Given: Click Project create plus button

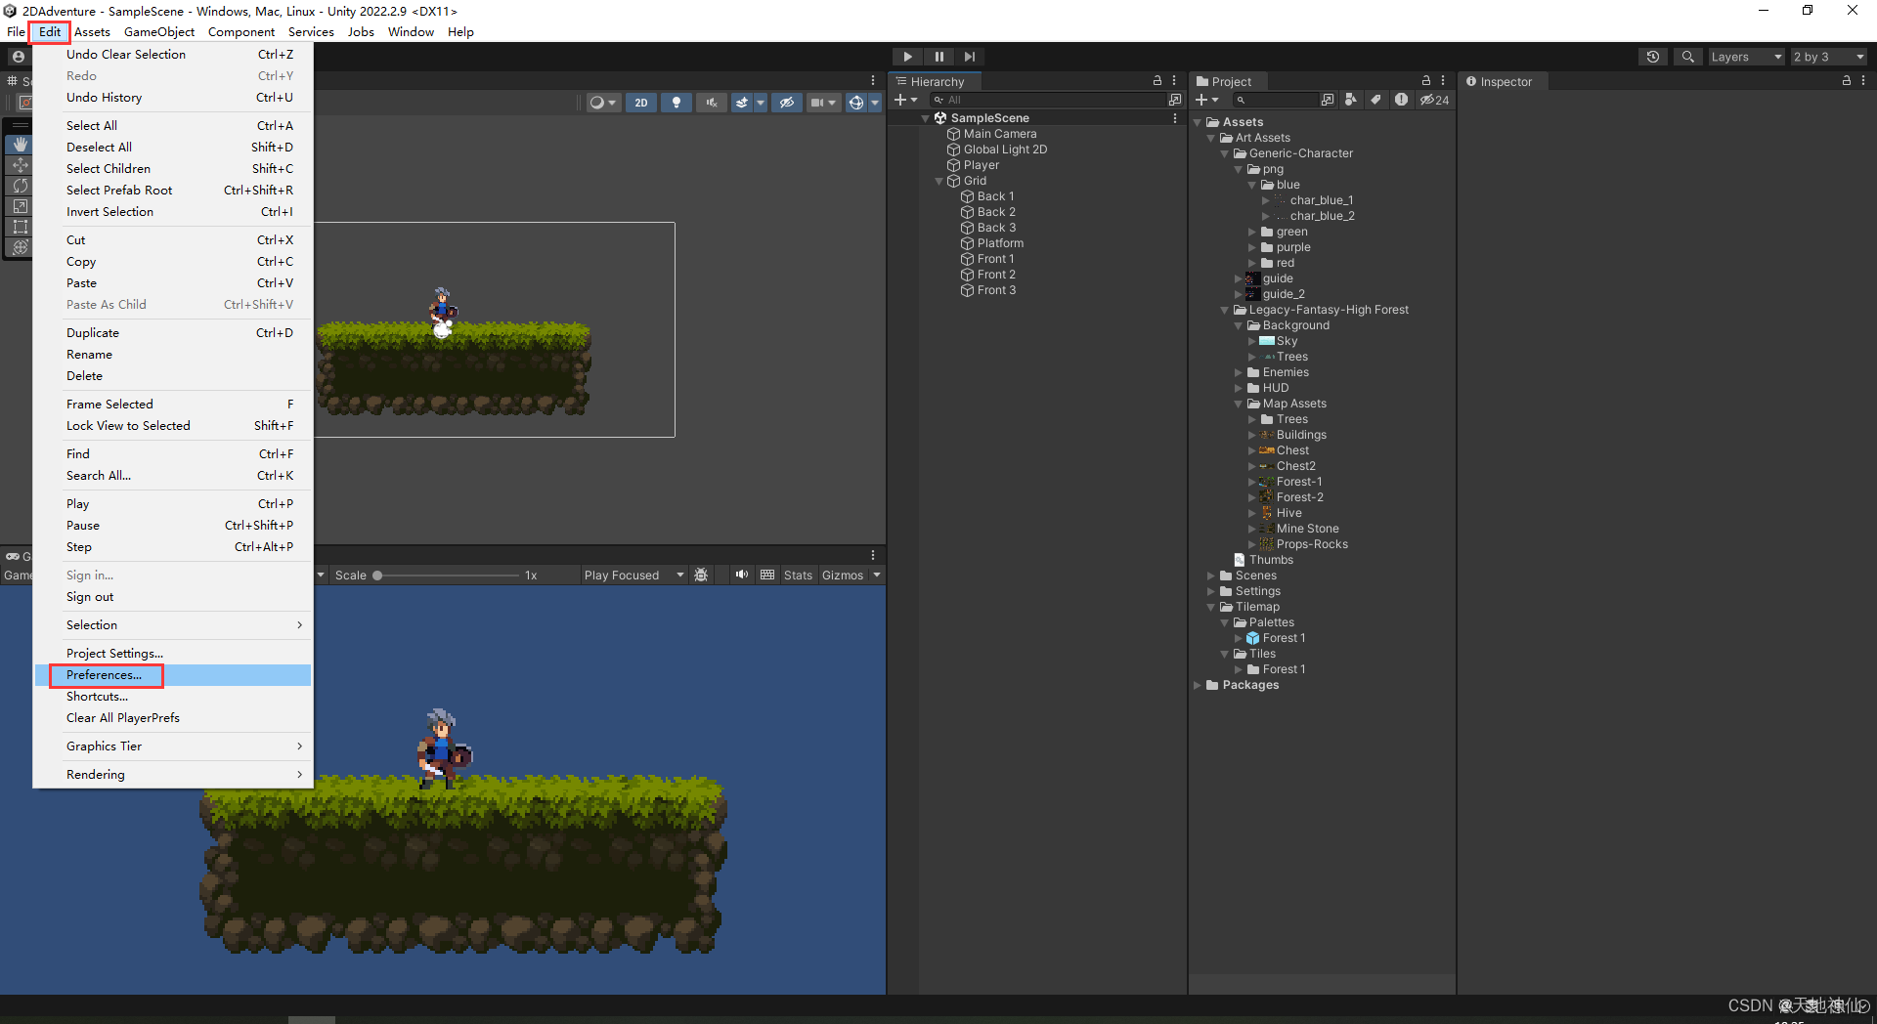Looking at the screenshot, I should pos(1206,100).
